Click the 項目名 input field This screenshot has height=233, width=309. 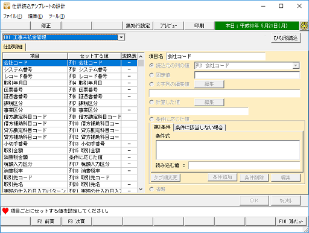(215, 56)
